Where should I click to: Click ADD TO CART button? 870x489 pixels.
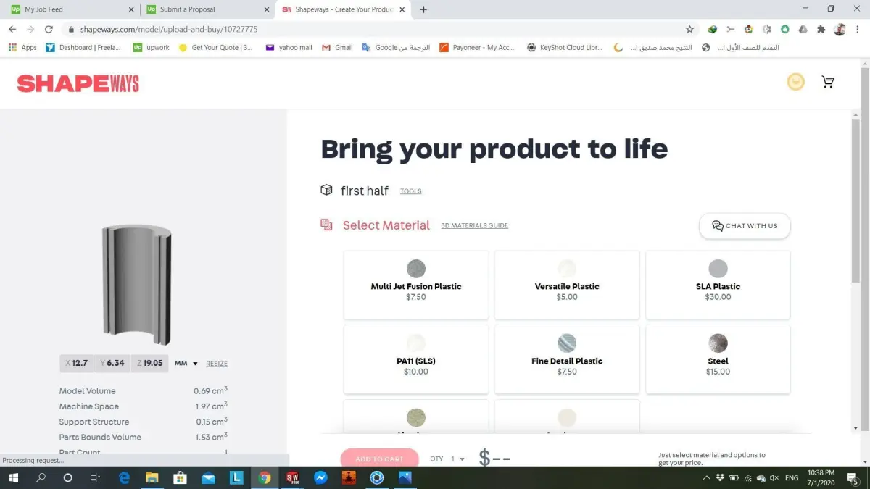coord(379,459)
